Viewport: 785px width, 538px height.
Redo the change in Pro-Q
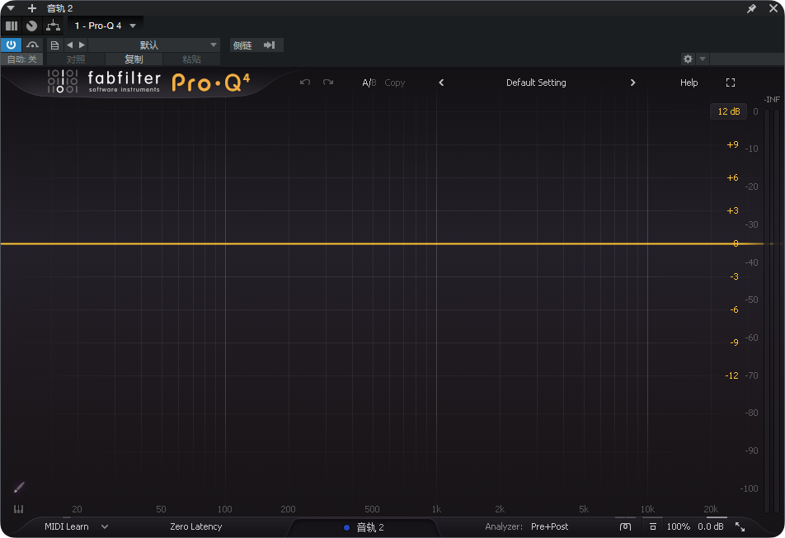point(328,83)
